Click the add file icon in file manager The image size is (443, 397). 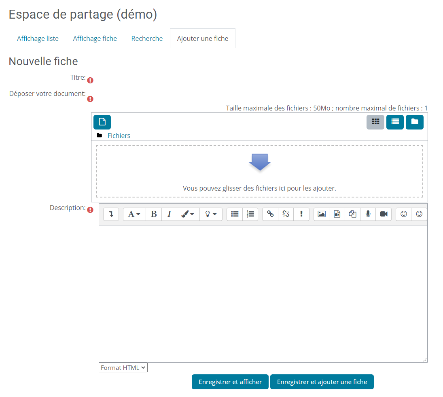pos(102,122)
